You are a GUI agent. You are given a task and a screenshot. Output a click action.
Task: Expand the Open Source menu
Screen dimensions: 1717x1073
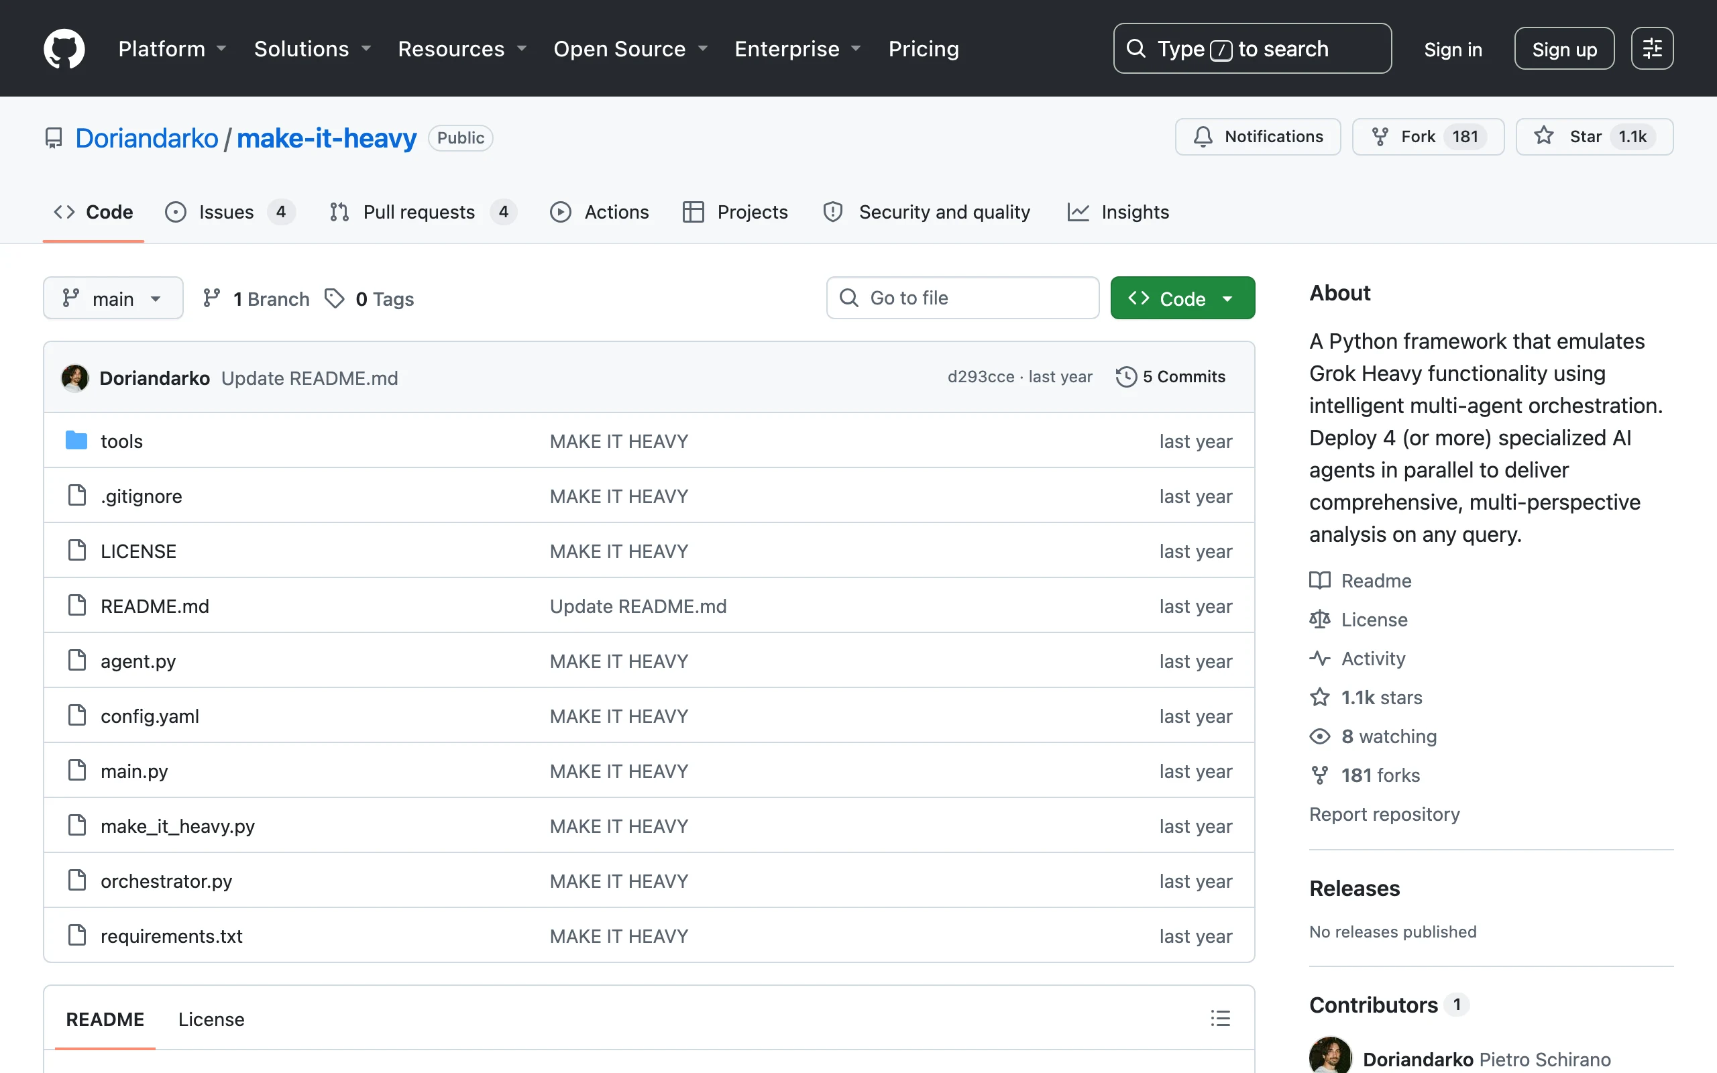point(630,48)
